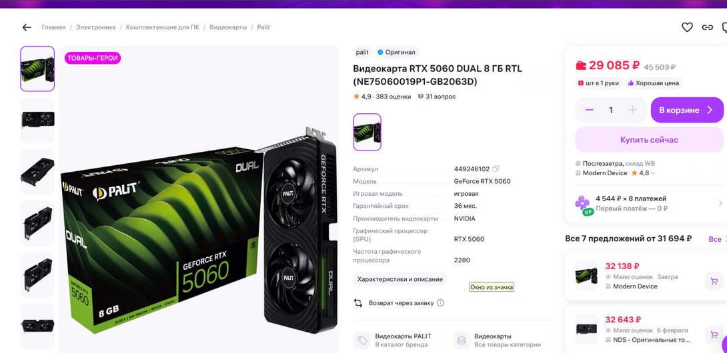
Task: Select the green box color variant swatch
Action: [368, 132]
